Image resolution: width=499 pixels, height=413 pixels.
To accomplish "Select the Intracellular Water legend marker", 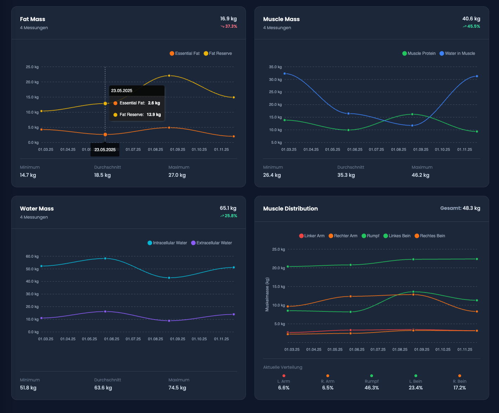I will 150,243.
